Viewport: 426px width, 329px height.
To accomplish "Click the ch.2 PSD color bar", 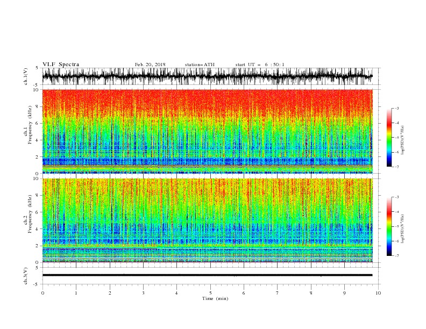I will click(389, 226).
